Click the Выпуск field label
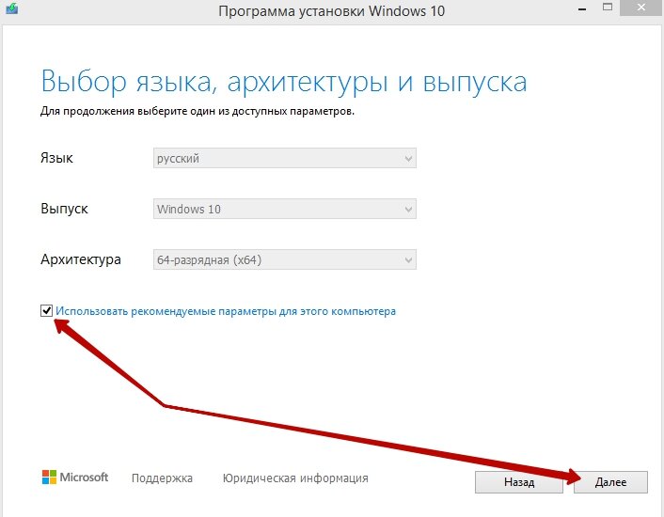 tap(64, 209)
